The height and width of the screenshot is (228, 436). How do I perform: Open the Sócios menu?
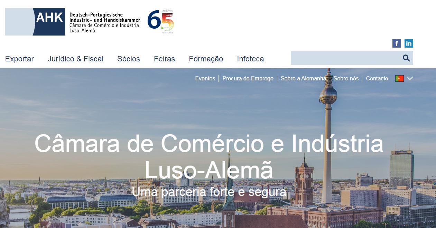tap(129, 59)
